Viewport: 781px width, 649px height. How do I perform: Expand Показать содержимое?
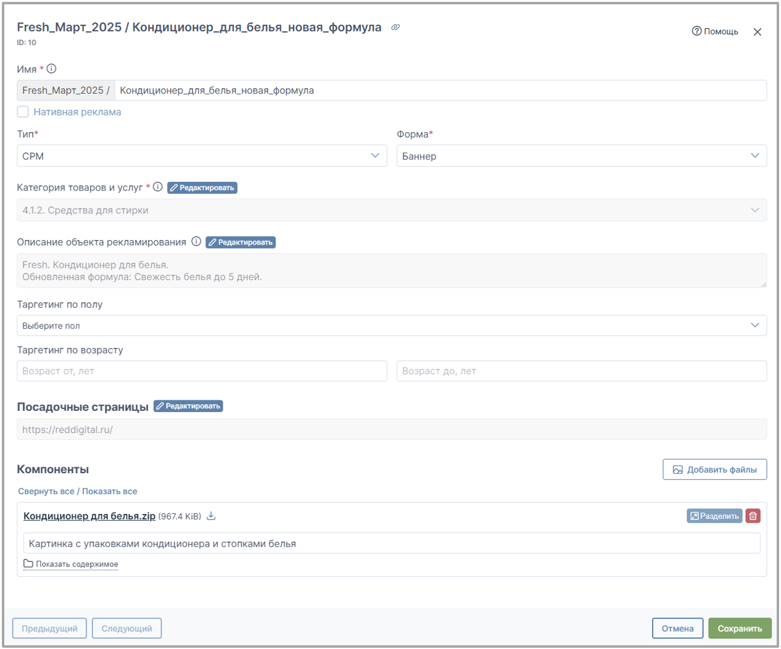[x=71, y=564]
